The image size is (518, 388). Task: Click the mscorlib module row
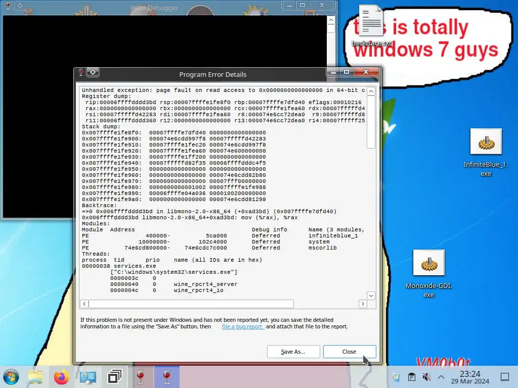click(x=209, y=248)
